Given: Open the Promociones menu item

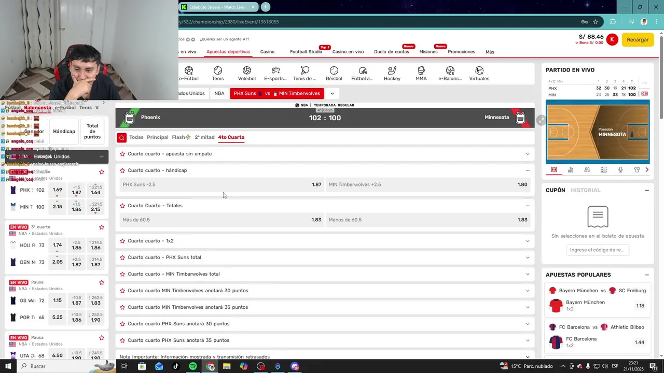Looking at the screenshot, I should click(462, 52).
